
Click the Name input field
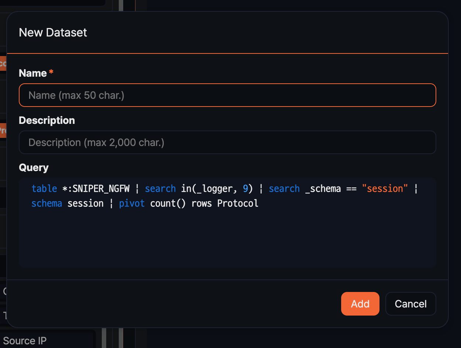pyautogui.click(x=227, y=95)
